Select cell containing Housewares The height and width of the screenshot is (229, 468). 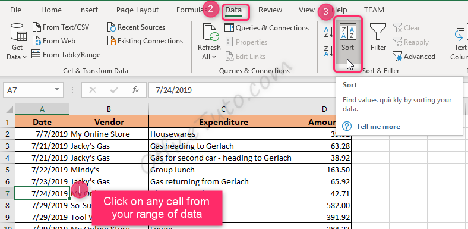click(223, 134)
